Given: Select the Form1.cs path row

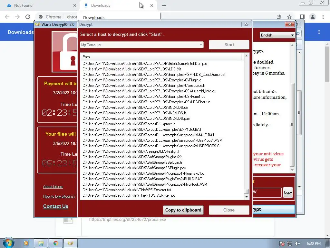Looking at the screenshot, I should click(x=144, y=96).
